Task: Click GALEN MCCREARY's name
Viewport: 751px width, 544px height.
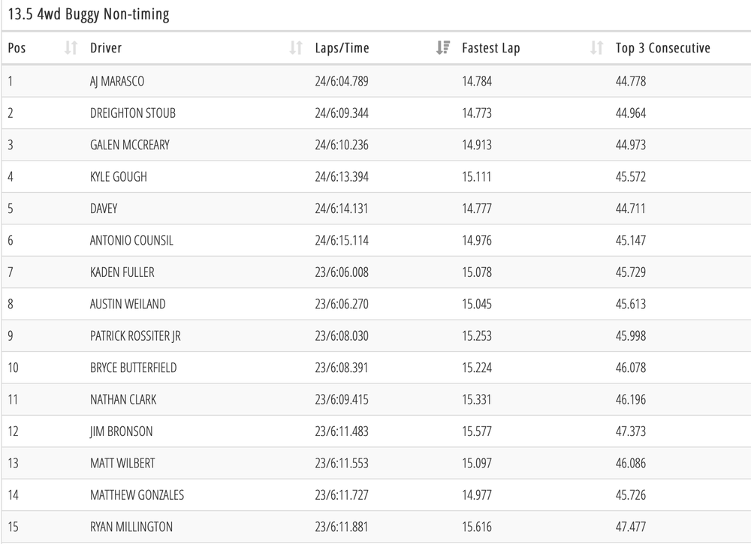Action: 129,145
